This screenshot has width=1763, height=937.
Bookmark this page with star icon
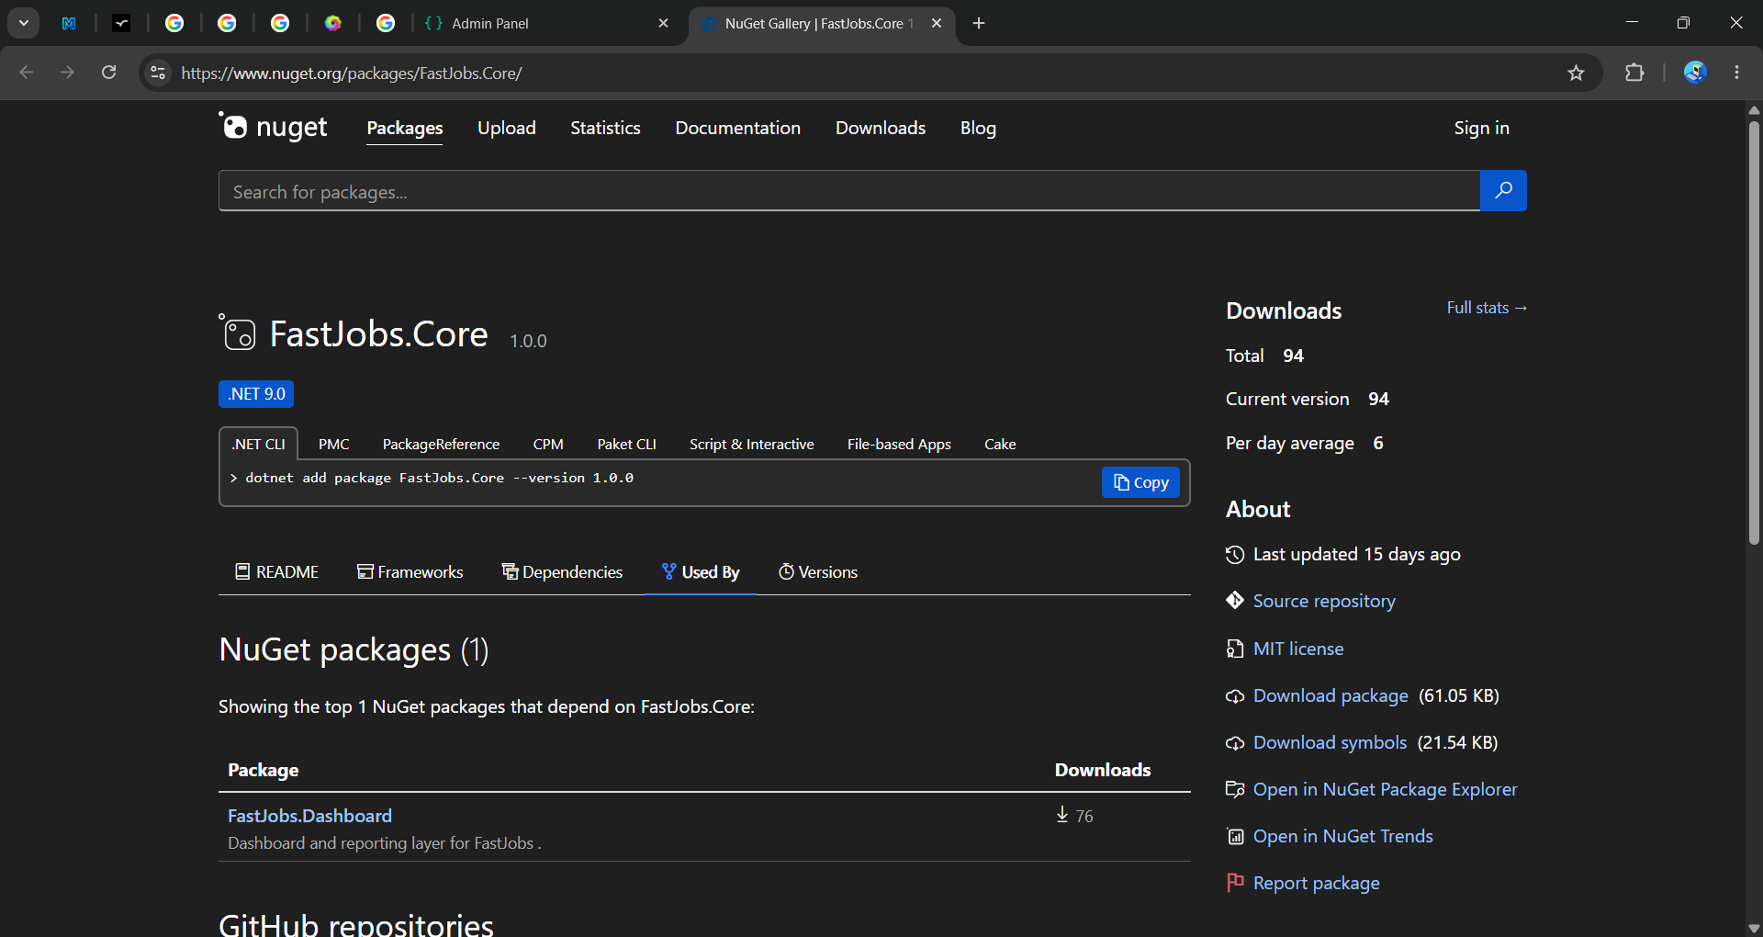coord(1577,73)
